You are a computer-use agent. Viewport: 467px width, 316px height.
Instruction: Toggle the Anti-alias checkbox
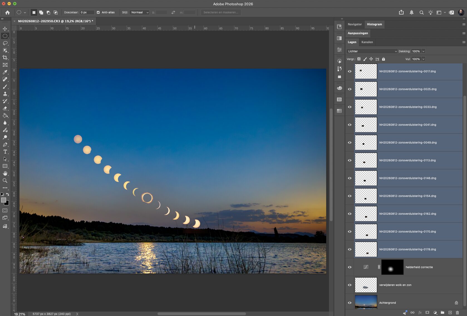98,13
